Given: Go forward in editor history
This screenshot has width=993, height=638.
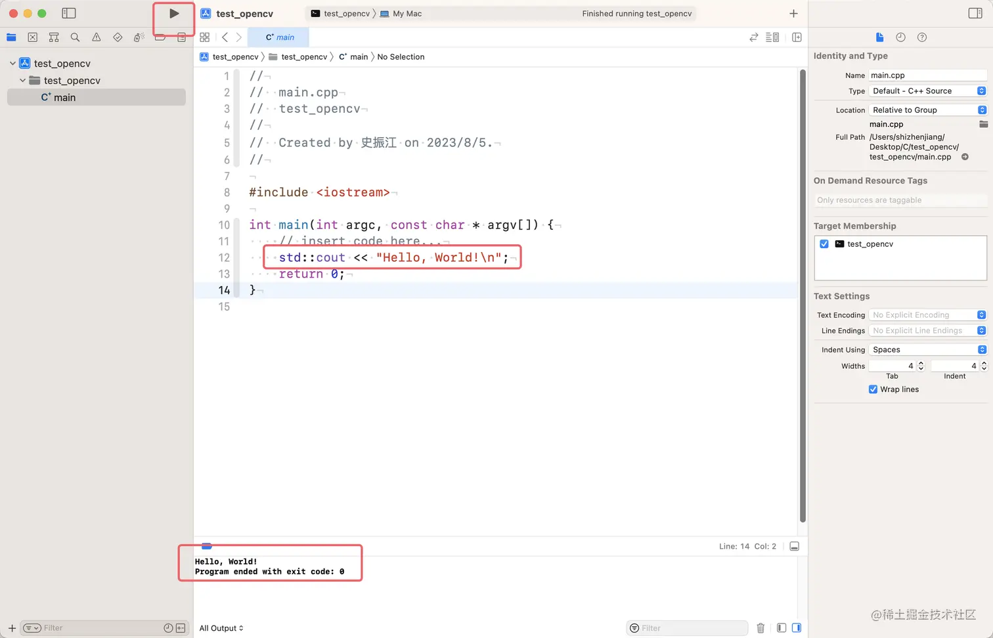Looking at the screenshot, I should [x=239, y=37].
